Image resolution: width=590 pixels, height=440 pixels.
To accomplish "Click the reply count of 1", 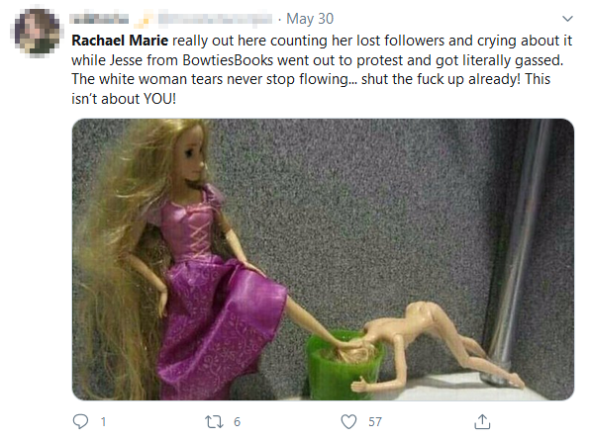I will pos(104,422).
